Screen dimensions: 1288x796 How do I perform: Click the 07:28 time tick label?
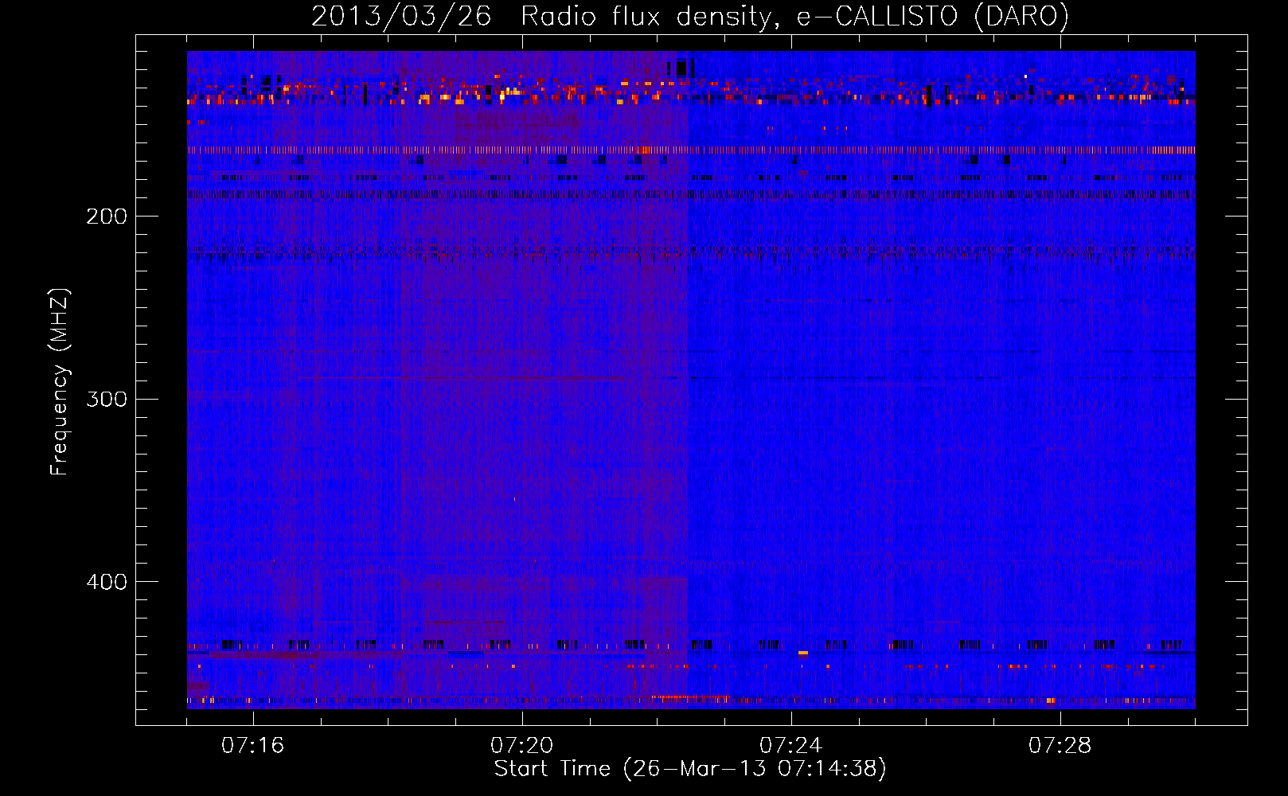coord(1060,746)
